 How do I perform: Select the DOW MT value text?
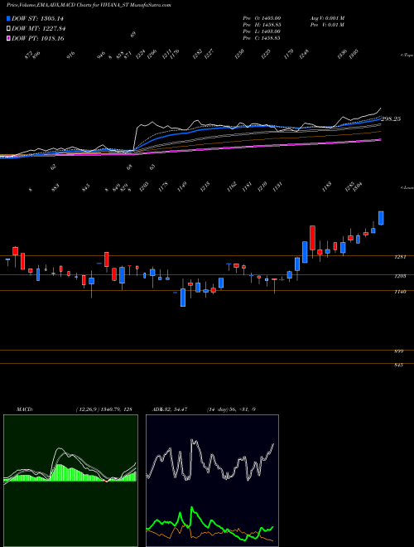53,29
